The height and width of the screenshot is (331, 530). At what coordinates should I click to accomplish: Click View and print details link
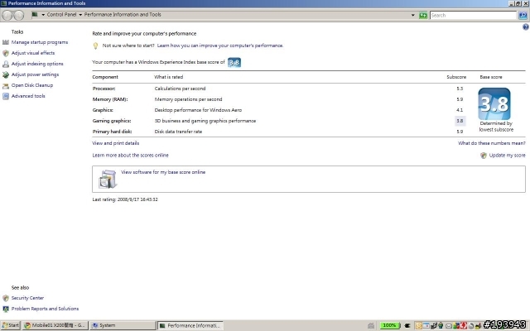point(116,143)
